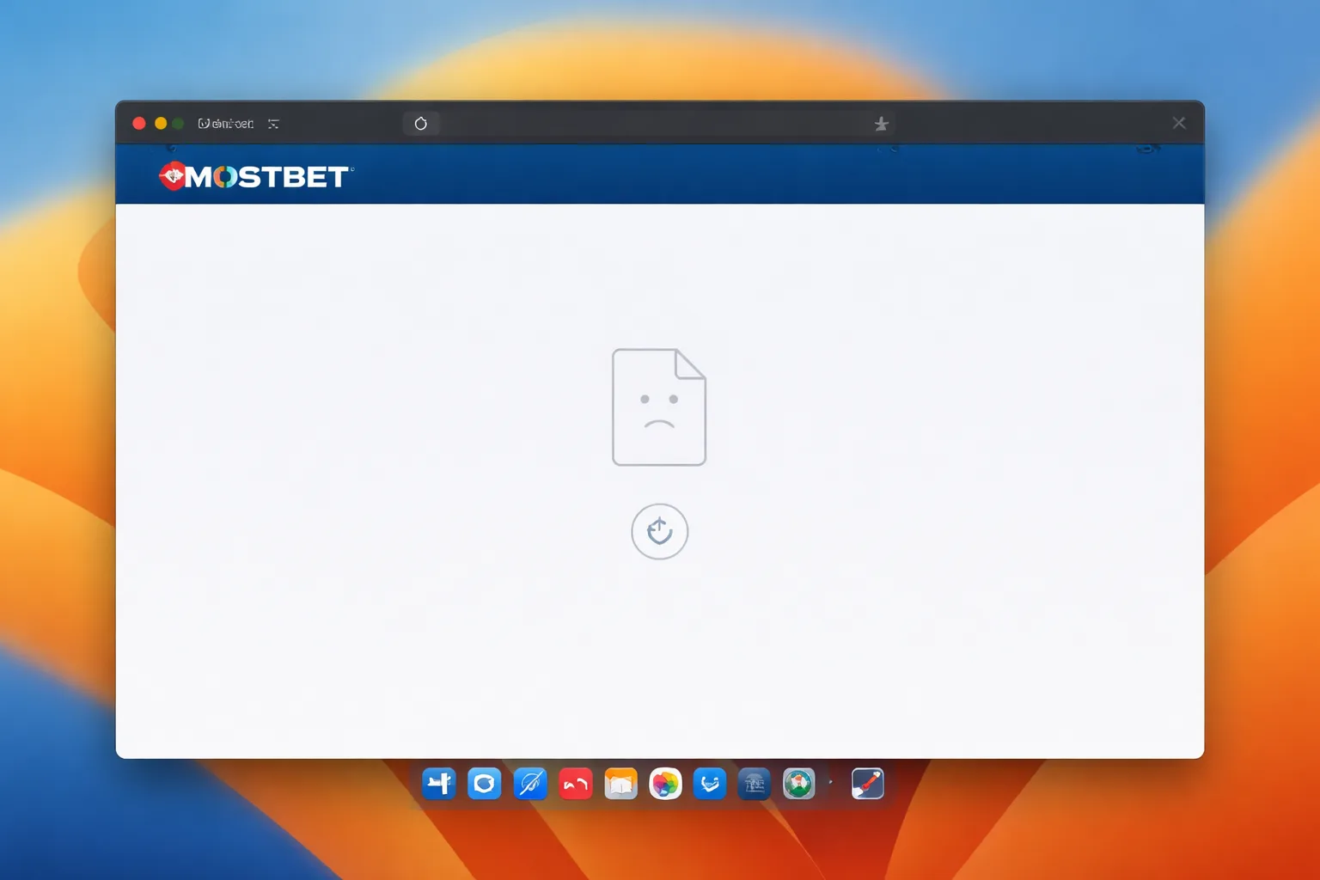Open the orange Books dock icon
This screenshot has height=880, width=1320.
click(x=620, y=783)
